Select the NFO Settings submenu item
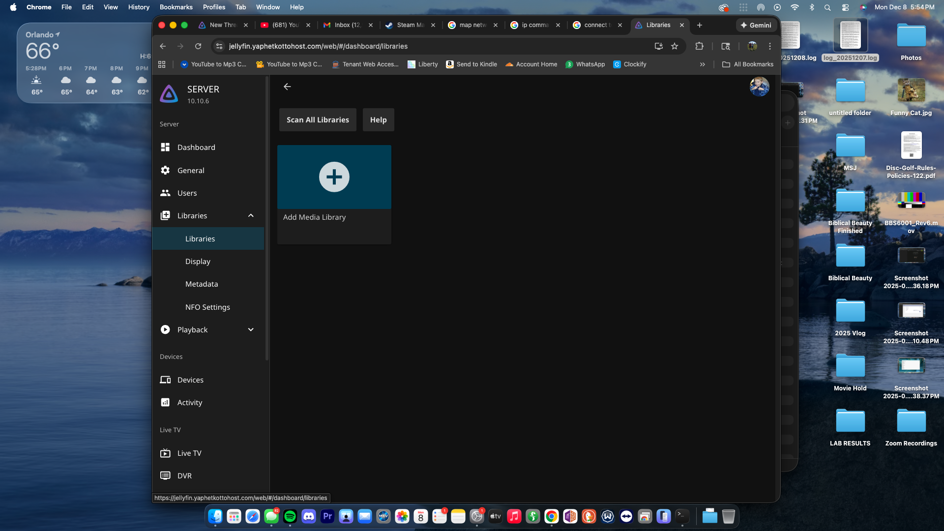Screen dimensions: 944x531 tap(207, 307)
